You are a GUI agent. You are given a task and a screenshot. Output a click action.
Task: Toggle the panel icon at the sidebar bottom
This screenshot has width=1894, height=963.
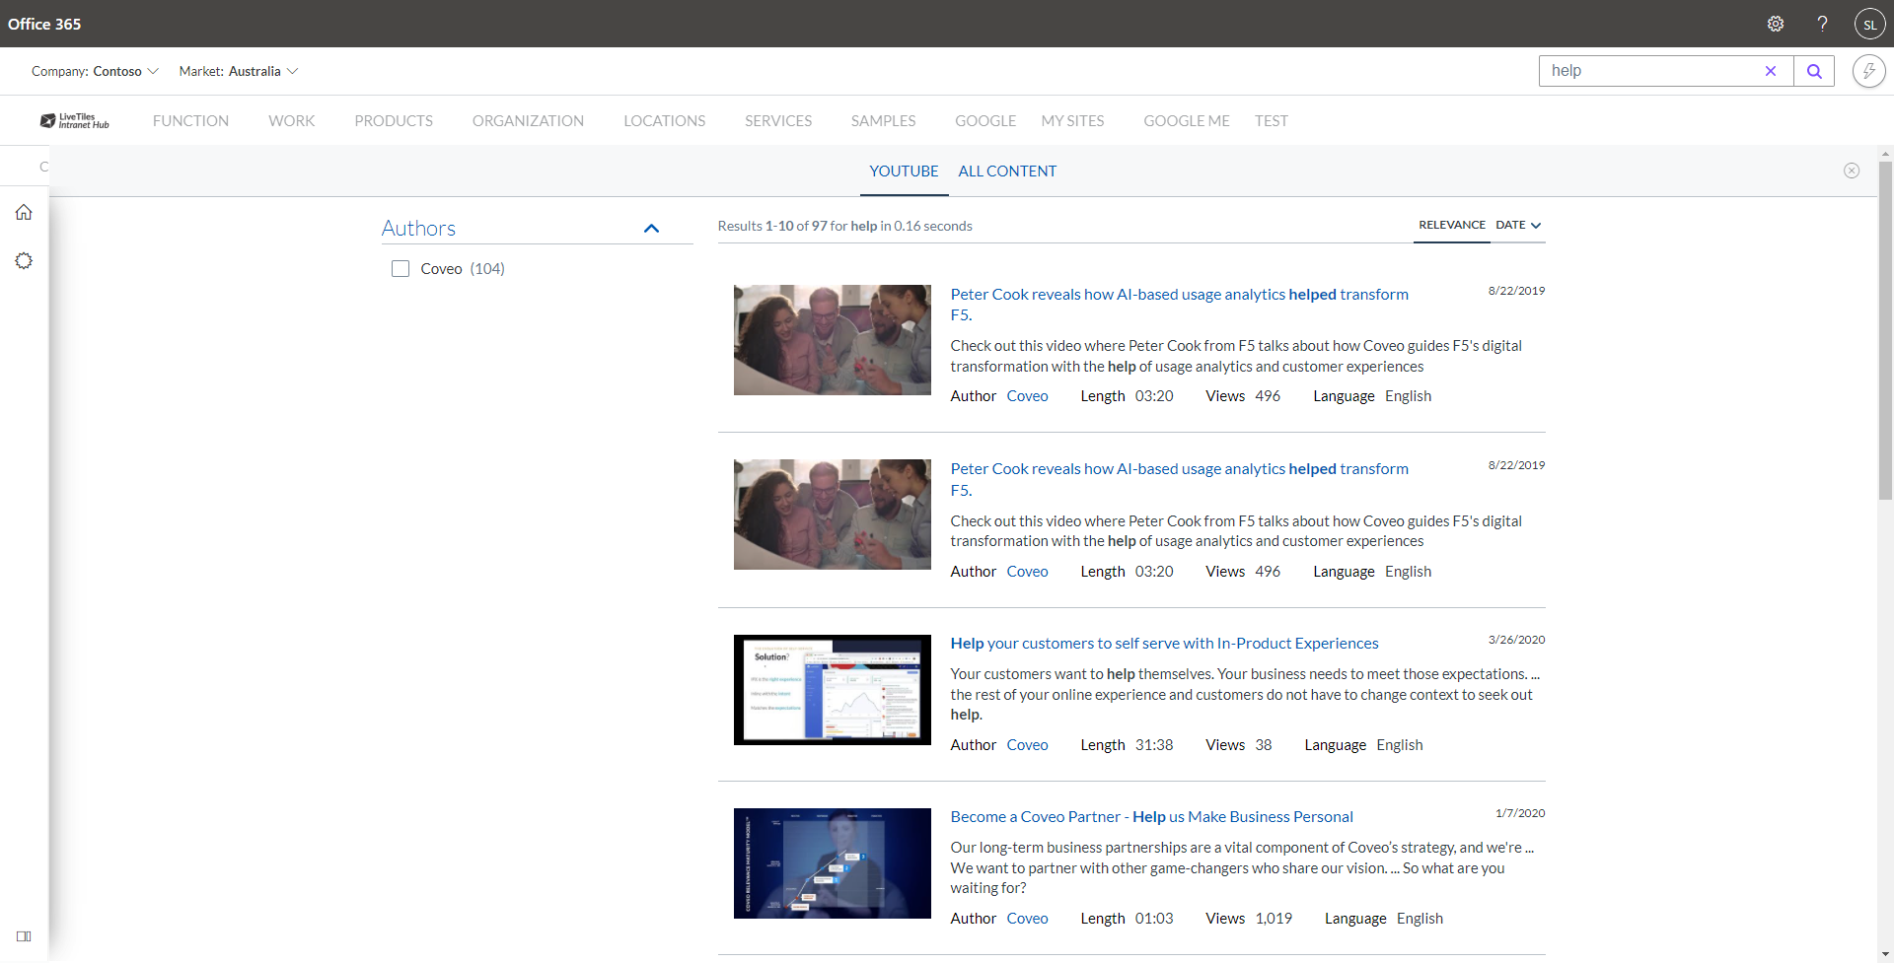coord(24,935)
